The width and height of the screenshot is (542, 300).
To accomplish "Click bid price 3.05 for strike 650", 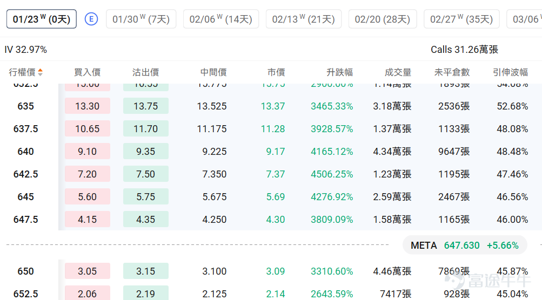I will point(88,271).
